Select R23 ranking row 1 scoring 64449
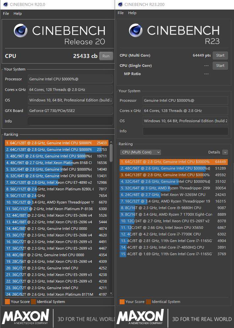Viewport: 234px width, 328px height. tap(174, 162)
